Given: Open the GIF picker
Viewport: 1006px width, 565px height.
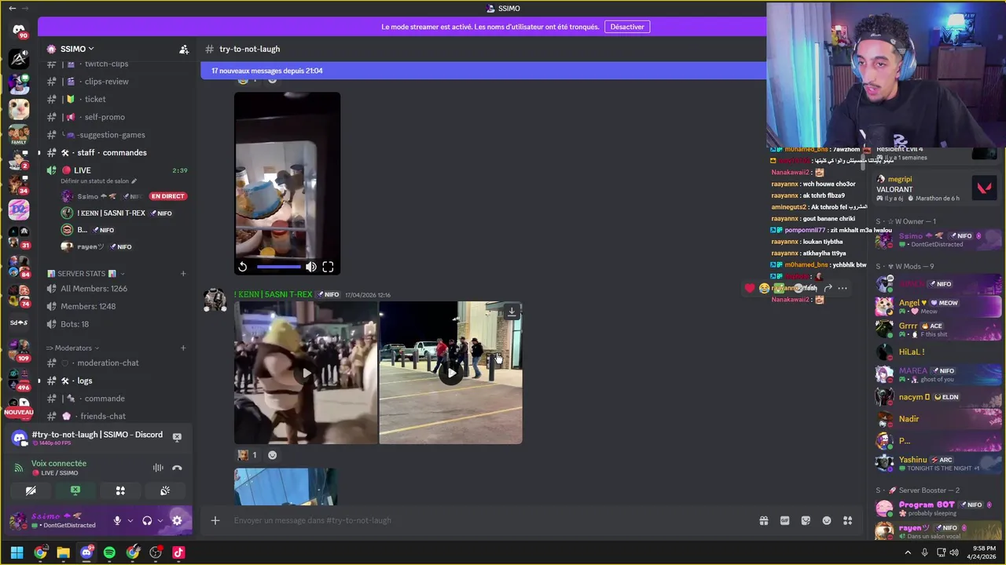Looking at the screenshot, I should click(x=784, y=520).
